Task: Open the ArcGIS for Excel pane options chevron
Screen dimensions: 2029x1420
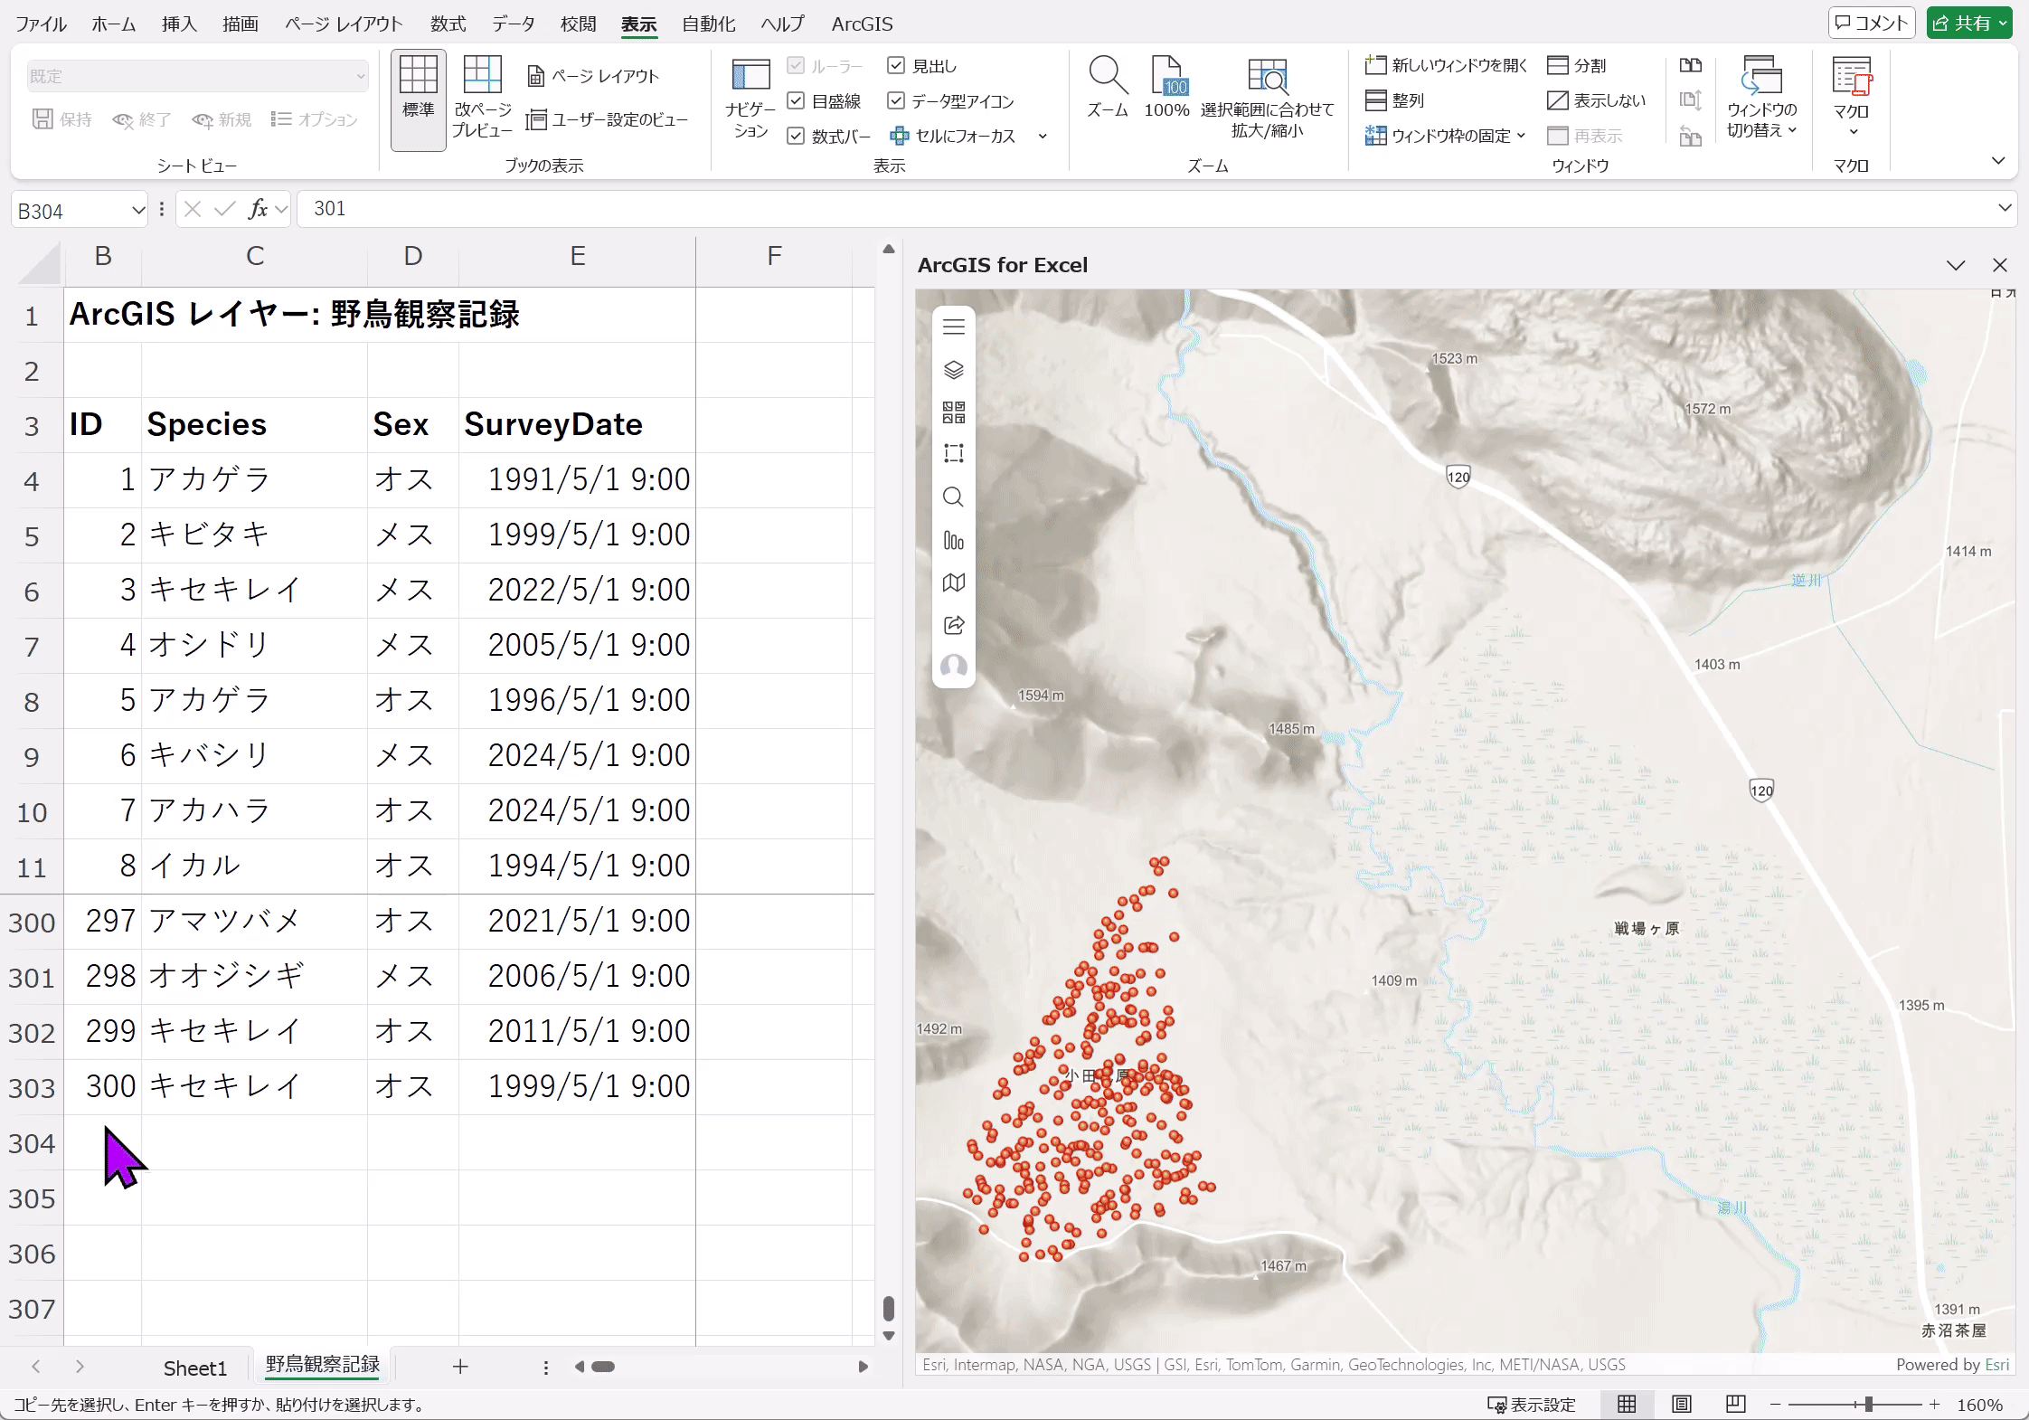Action: pyautogui.click(x=1956, y=265)
